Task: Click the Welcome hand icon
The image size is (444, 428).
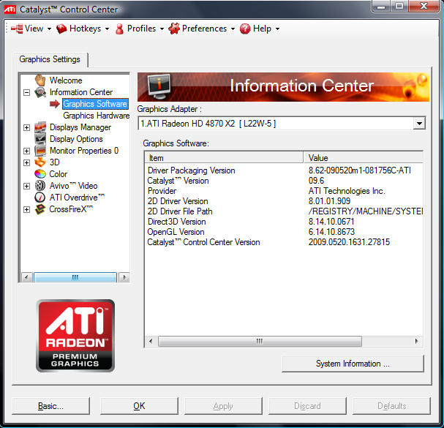Action: click(x=40, y=80)
